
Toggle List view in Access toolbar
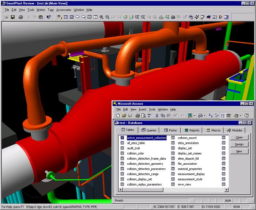pyautogui.click(x=223, y=116)
